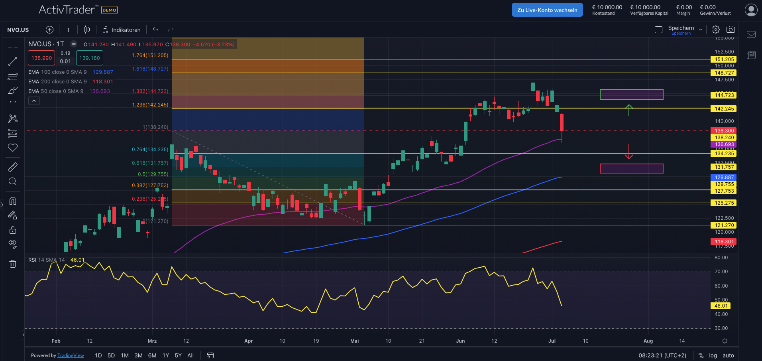Open the text annotation tool
The height and width of the screenshot is (361, 762).
coord(13,105)
